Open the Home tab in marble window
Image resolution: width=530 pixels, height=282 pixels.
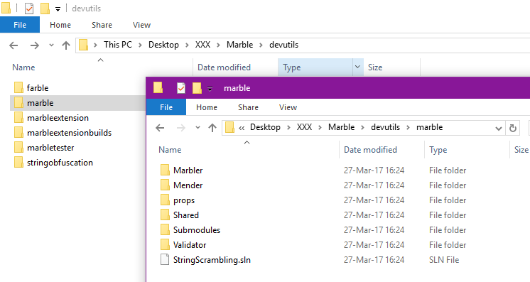pyautogui.click(x=207, y=107)
